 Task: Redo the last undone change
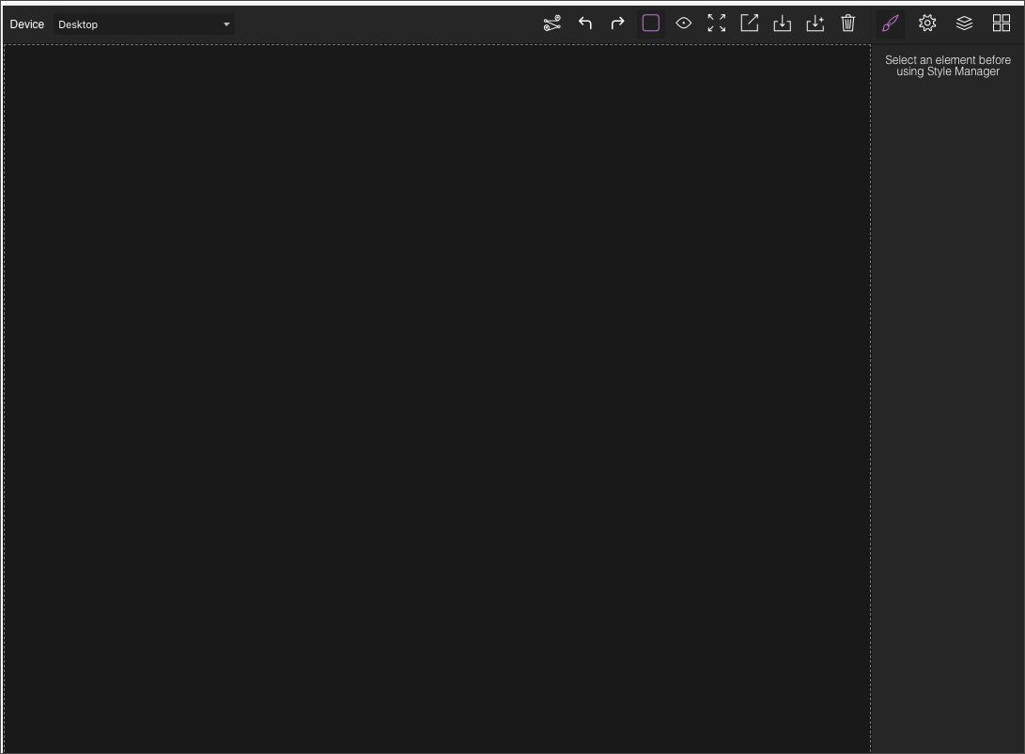tap(618, 24)
